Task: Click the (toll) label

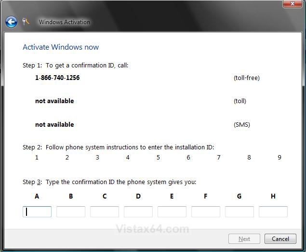Action: point(240,101)
